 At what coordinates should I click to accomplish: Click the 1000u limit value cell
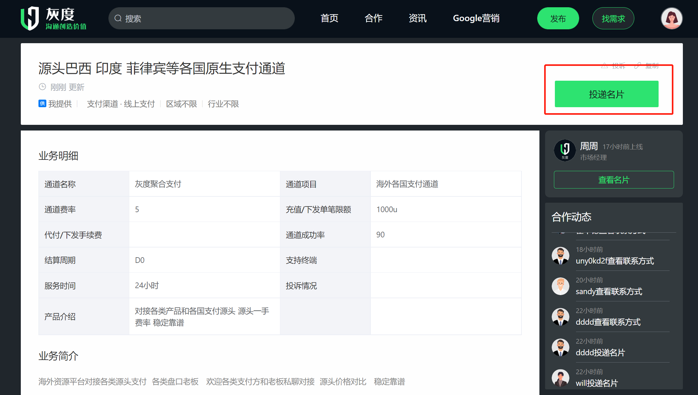pyautogui.click(x=446, y=209)
